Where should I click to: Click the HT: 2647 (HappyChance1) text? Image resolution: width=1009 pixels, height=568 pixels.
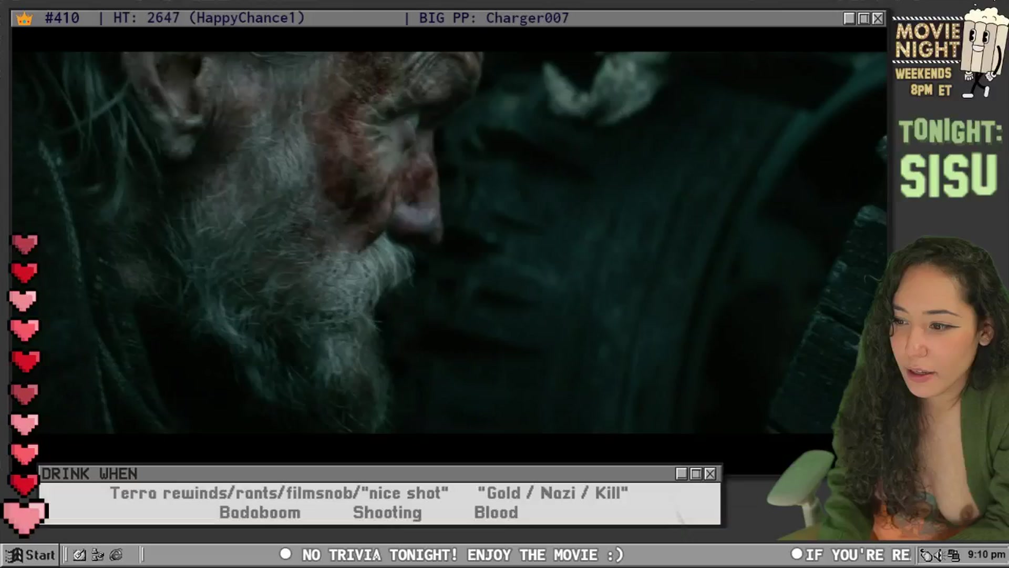click(x=209, y=18)
